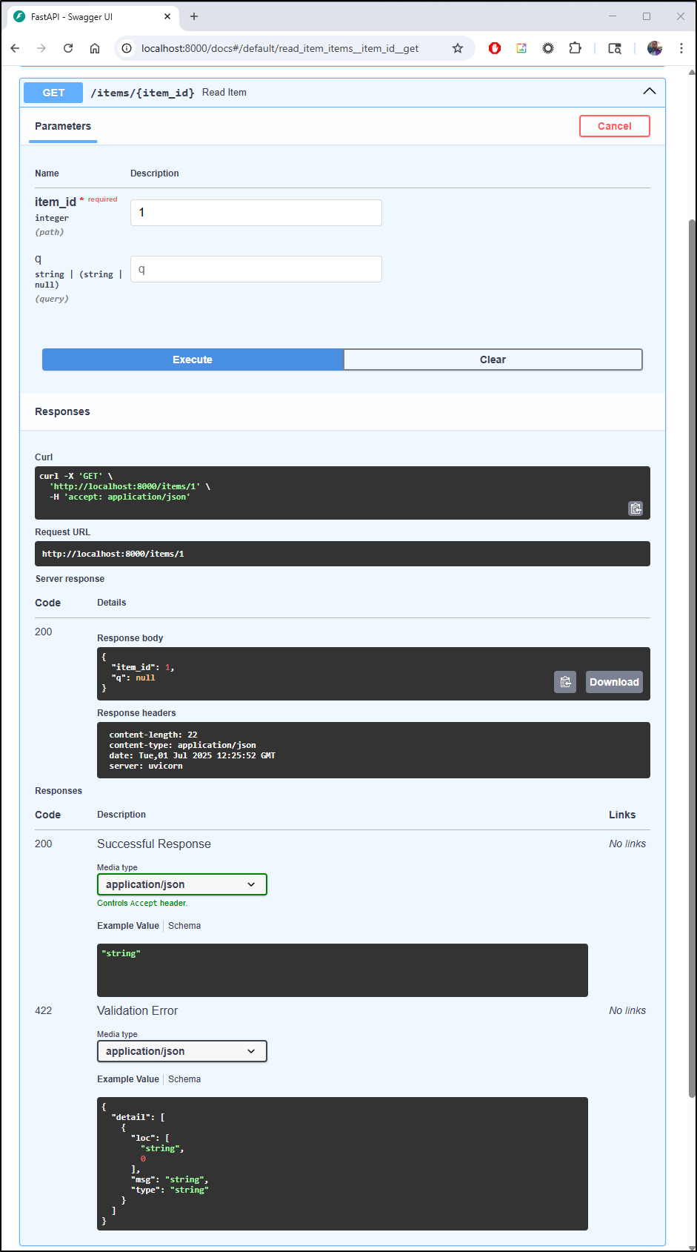The width and height of the screenshot is (697, 1252).
Task: Open the browser extensions puzzle icon
Action: (575, 48)
